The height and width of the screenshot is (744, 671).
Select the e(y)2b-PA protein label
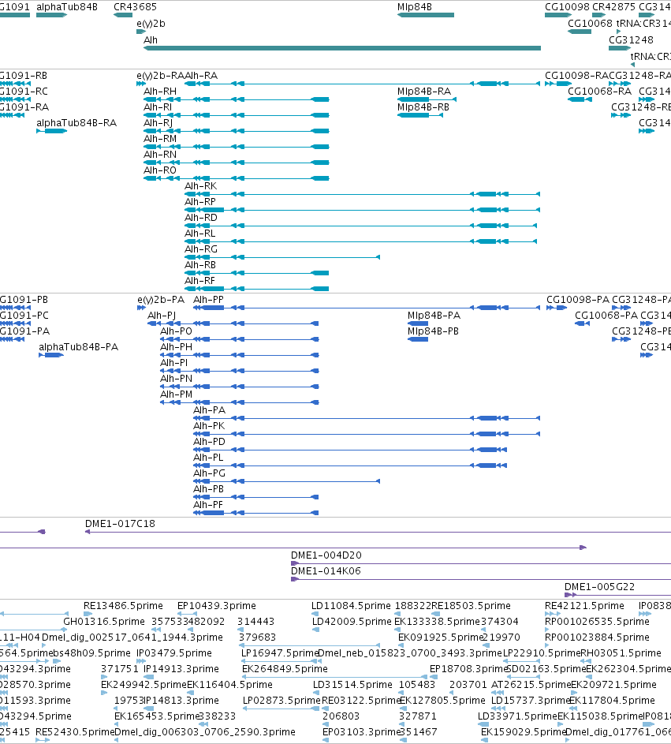[161, 299]
